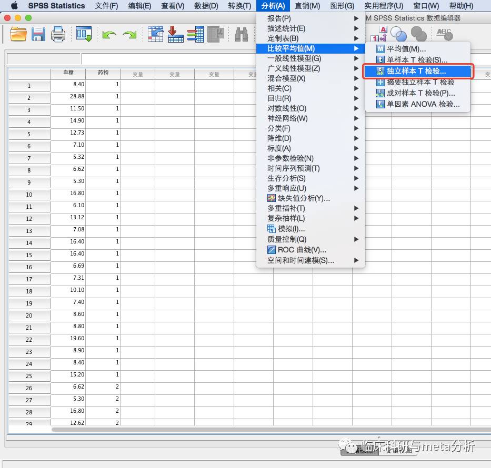Expand the 非参数检验(N) submenu arrow
The image size is (491, 468).
tap(356, 158)
